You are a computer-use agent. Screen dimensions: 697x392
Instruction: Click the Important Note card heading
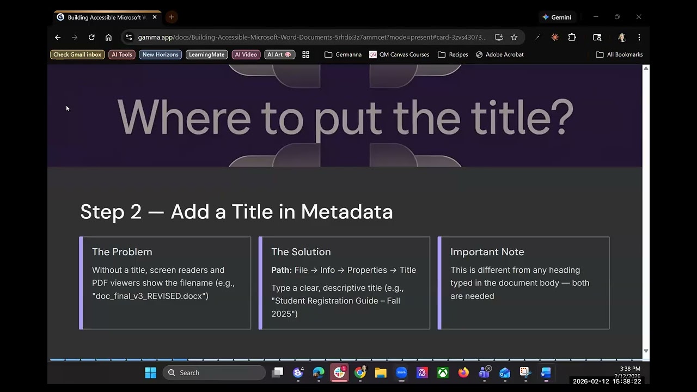(x=487, y=252)
